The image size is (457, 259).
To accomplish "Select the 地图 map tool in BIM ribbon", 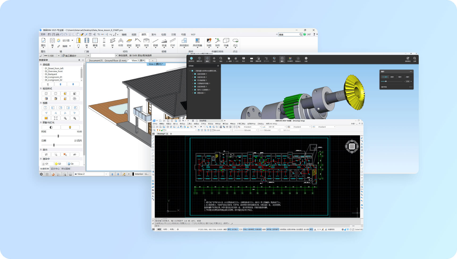I will click(209, 42).
